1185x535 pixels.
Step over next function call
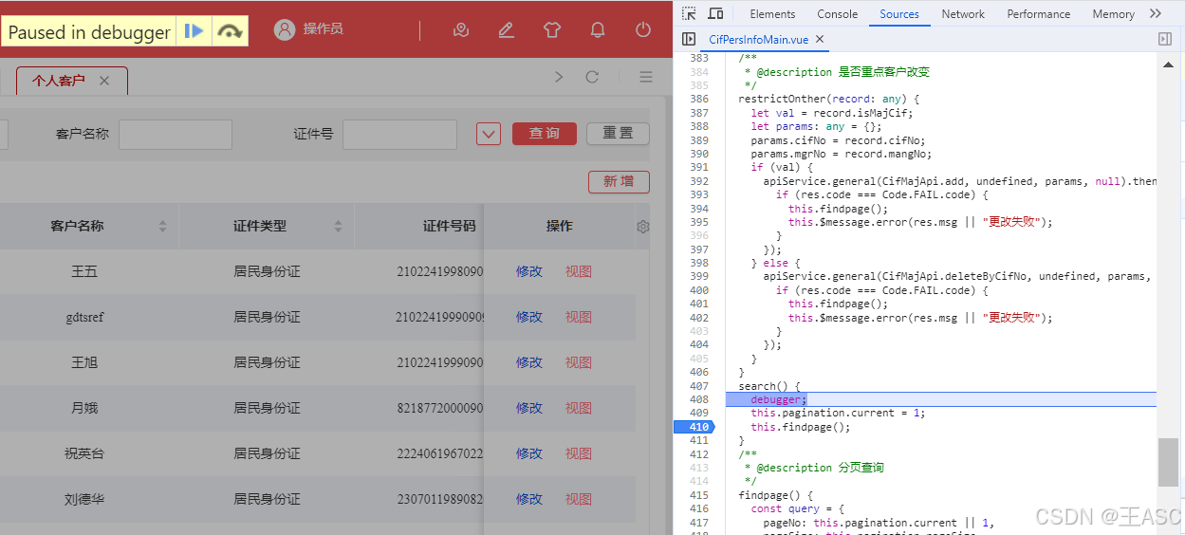[x=230, y=31]
